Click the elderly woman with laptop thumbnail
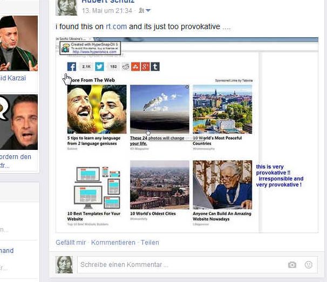Image resolution: width=327 pixels, height=282 pixels. [x=222, y=184]
